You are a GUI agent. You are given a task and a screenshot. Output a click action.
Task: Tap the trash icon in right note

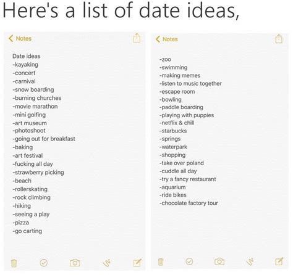(161, 261)
